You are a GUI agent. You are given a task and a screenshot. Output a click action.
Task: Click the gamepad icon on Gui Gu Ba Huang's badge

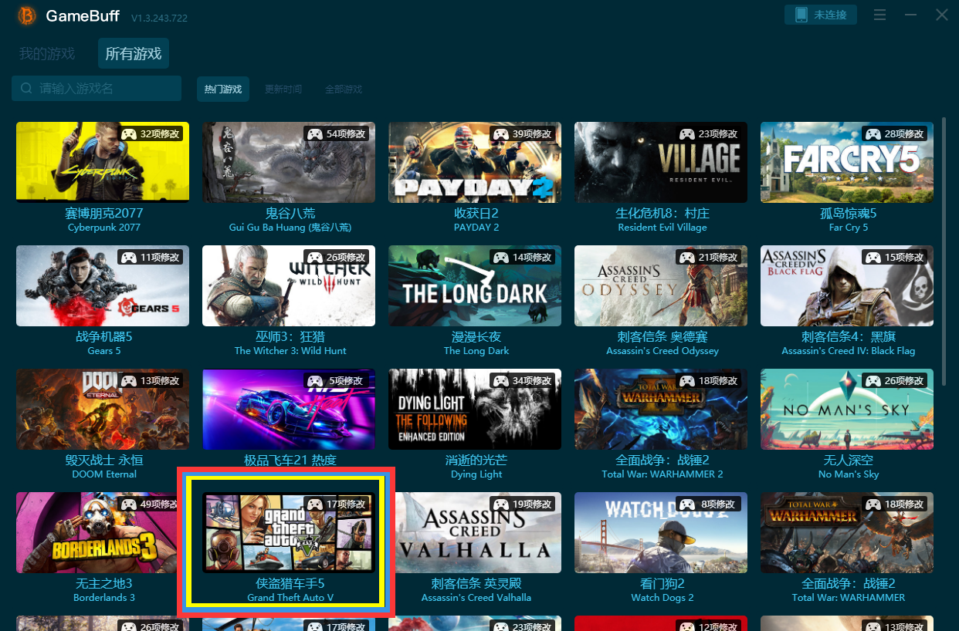pyautogui.click(x=315, y=134)
